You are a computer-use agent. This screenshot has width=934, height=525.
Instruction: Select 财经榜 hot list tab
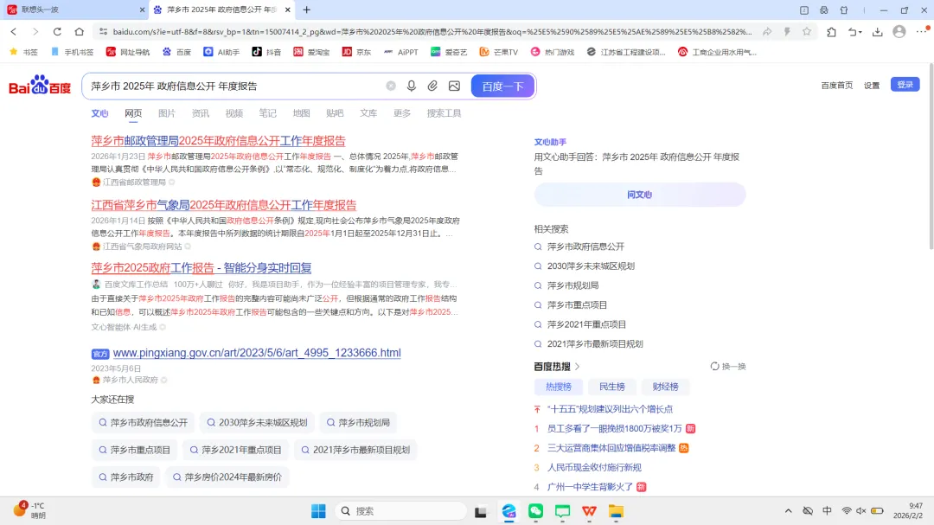[665, 387]
